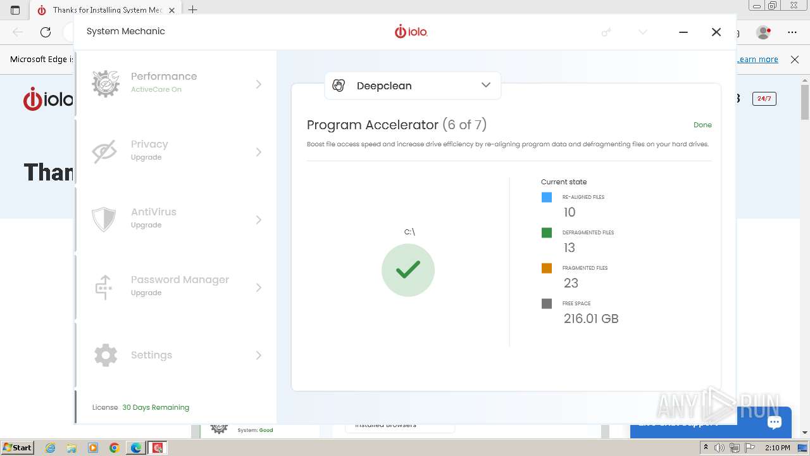The width and height of the screenshot is (810, 456).
Task: Click the green Defragmented files swatch
Action: [x=547, y=233]
